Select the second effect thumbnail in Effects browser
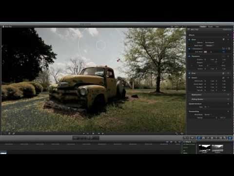The image size is (234, 176). [x=217, y=148]
